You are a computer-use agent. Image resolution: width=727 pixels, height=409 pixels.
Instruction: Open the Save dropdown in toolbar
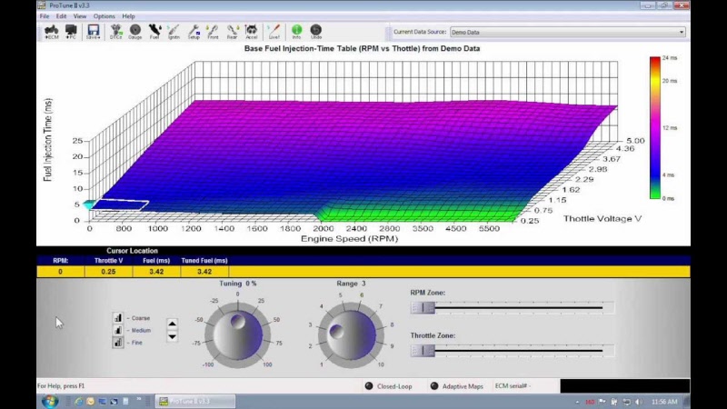(94, 31)
